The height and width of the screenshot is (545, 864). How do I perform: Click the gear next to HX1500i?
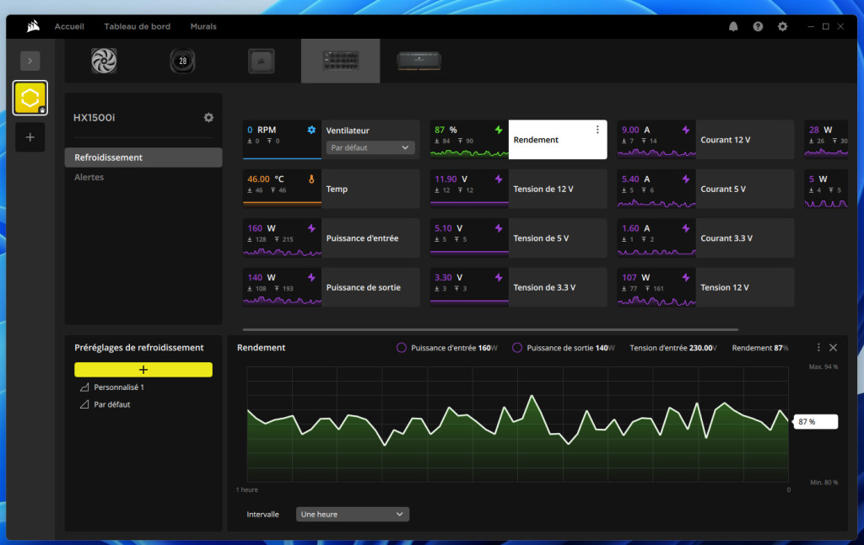(x=208, y=117)
